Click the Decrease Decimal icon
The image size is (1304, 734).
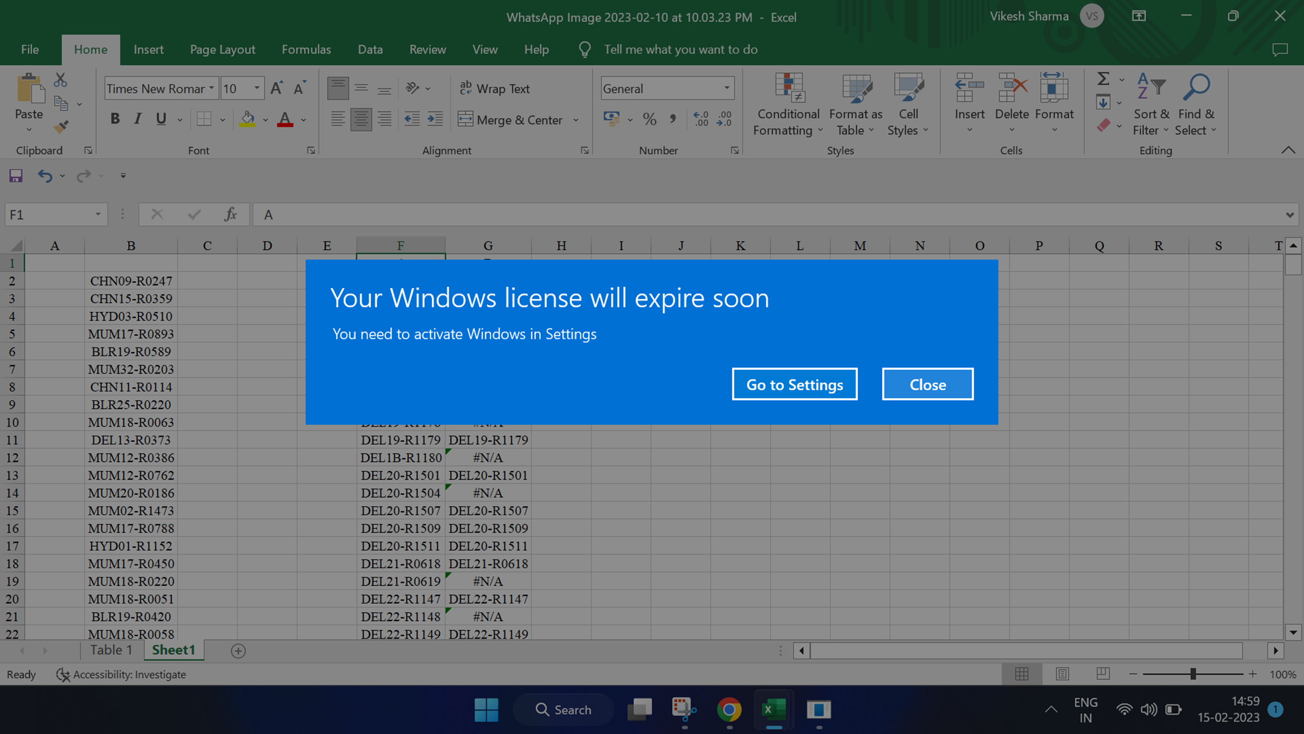pyautogui.click(x=725, y=119)
